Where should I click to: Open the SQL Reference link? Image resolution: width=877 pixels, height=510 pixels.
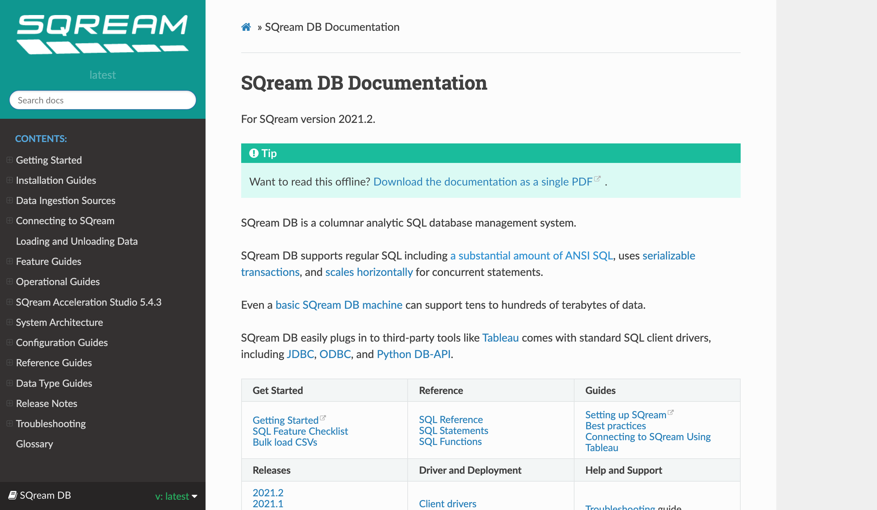451,420
